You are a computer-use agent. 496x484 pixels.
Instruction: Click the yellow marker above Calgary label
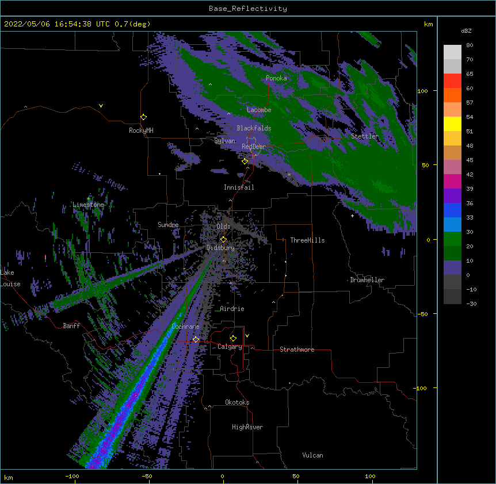[x=233, y=339]
